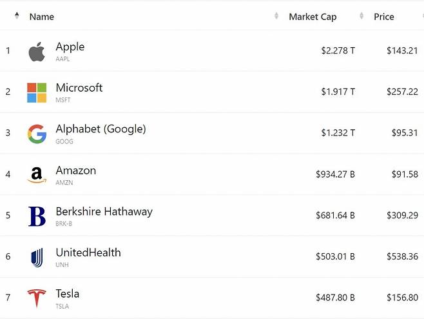Click the MSFT ticker symbol
Screen dimensions: 424x319
[x=63, y=100]
